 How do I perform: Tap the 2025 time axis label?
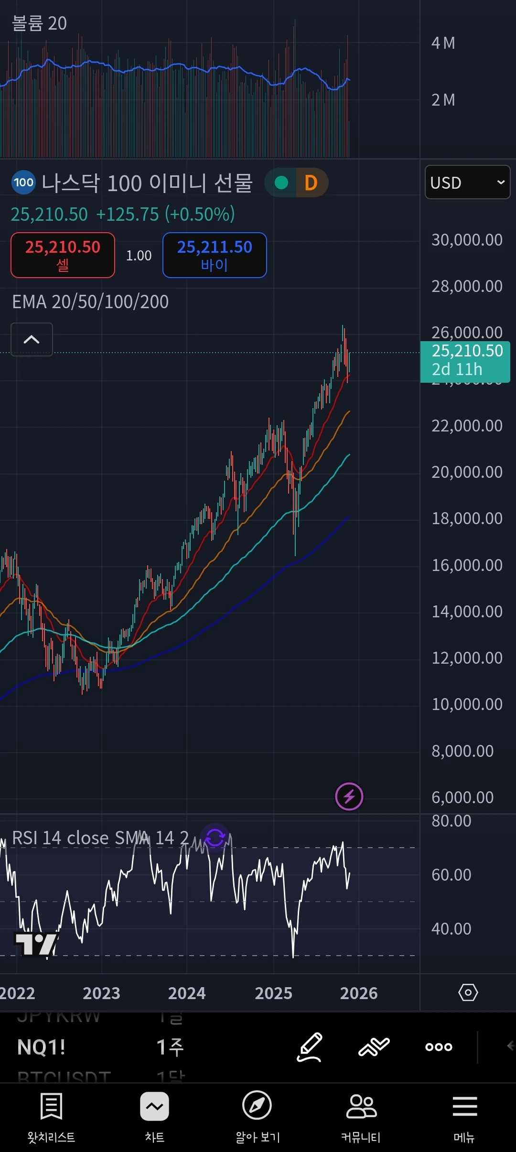click(x=273, y=993)
